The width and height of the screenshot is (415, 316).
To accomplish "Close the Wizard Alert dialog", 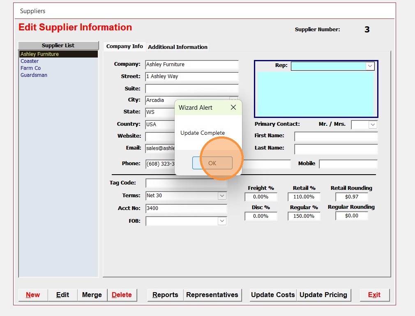I will click(x=233, y=108).
